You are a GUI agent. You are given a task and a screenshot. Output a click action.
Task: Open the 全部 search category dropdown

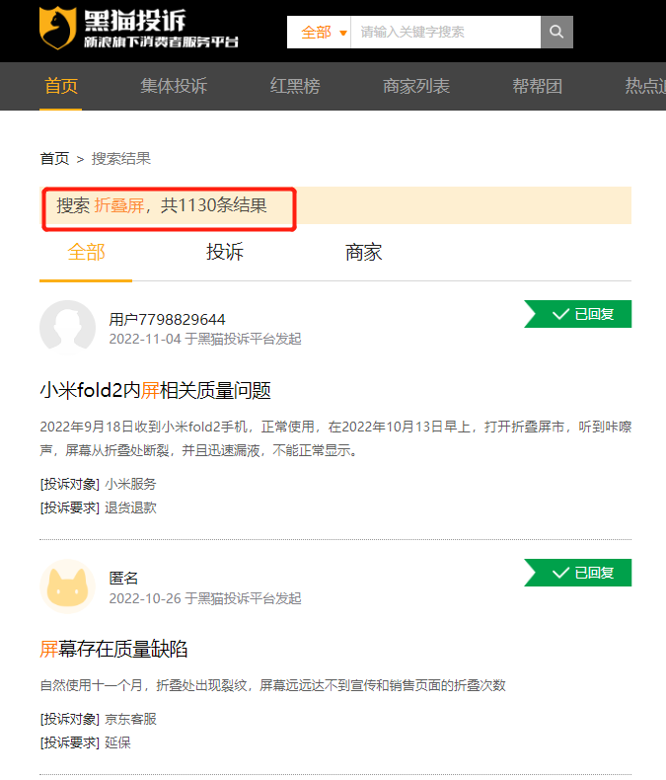coord(323,32)
